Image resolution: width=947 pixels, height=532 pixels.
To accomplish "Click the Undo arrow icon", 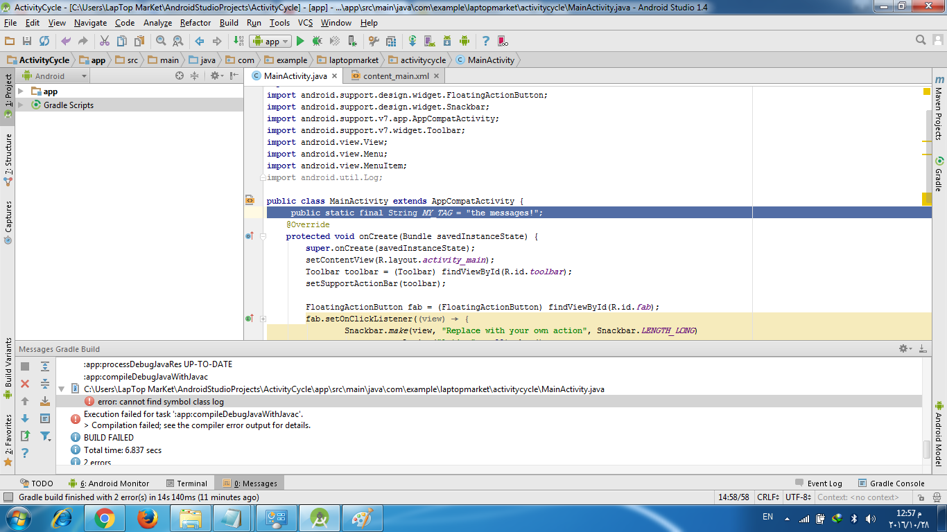I will click(x=66, y=41).
